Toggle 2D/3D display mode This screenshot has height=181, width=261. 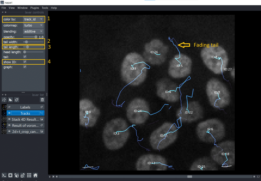pyautogui.click(x=10, y=175)
